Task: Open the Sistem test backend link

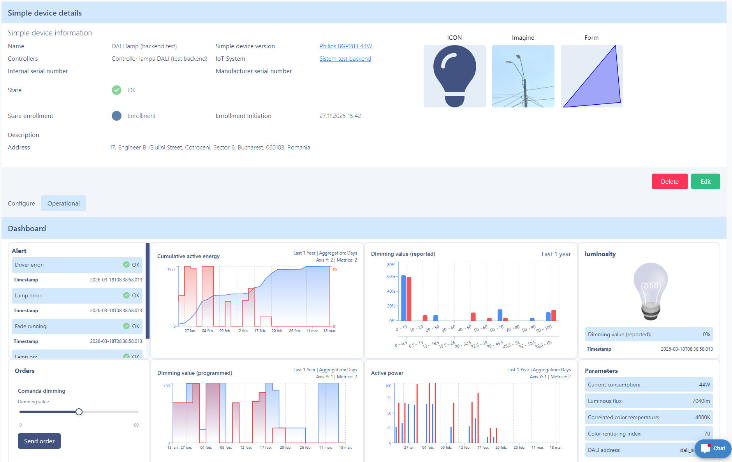Action: (x=345, y=59)
